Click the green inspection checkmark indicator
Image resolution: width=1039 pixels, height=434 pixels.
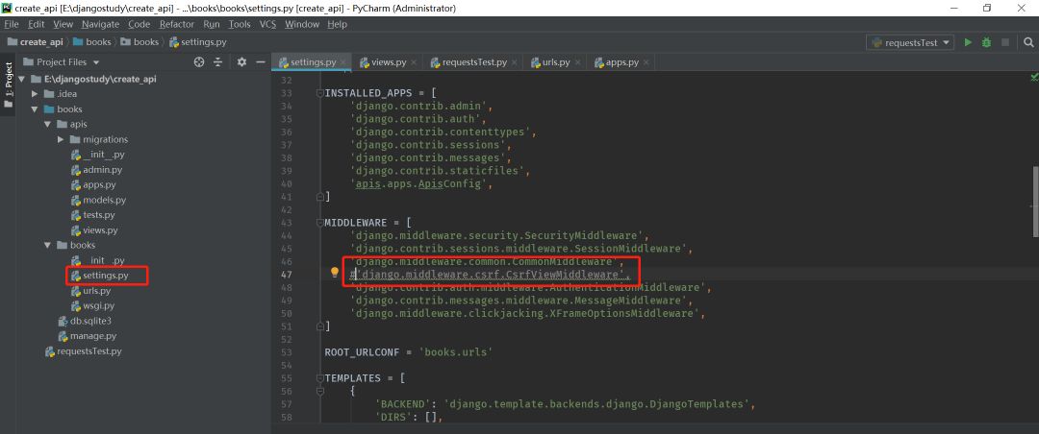[x=1033, y=78]
